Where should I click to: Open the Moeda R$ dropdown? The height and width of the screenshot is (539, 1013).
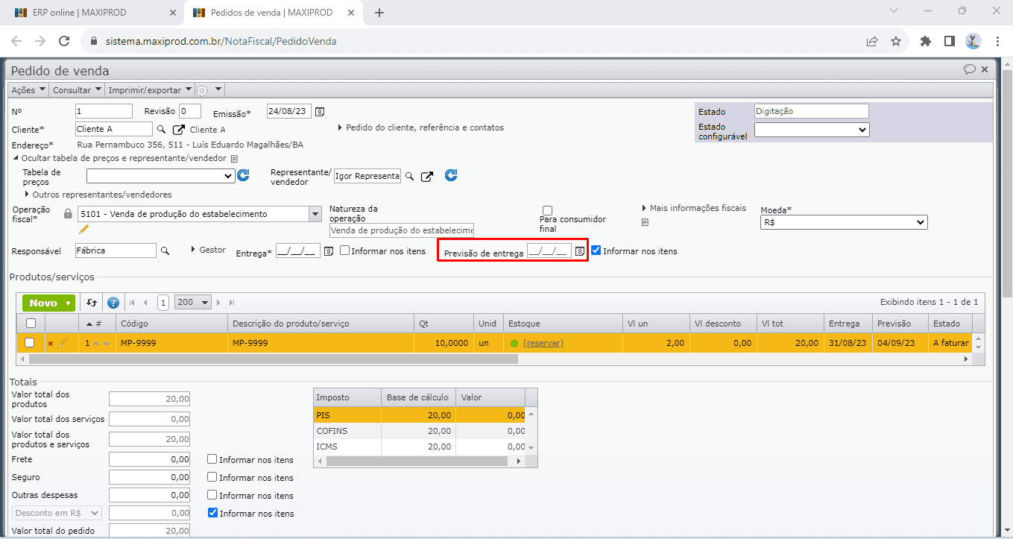coord(843,222)
